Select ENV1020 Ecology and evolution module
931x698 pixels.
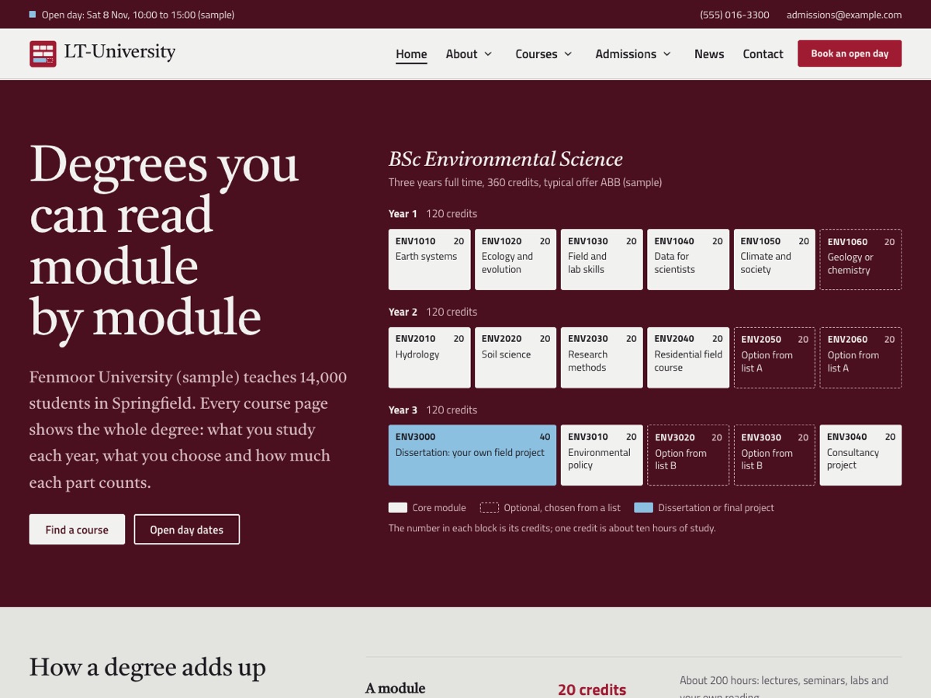click(515, 259)
